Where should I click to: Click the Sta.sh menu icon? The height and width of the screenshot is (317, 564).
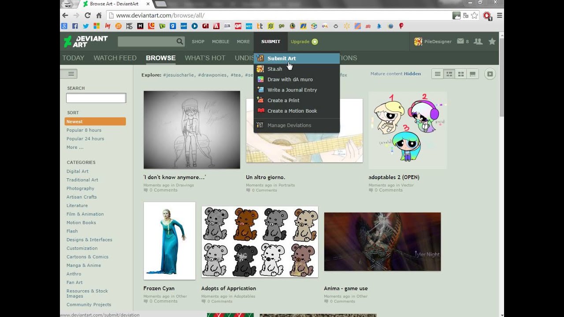[260, 69]
